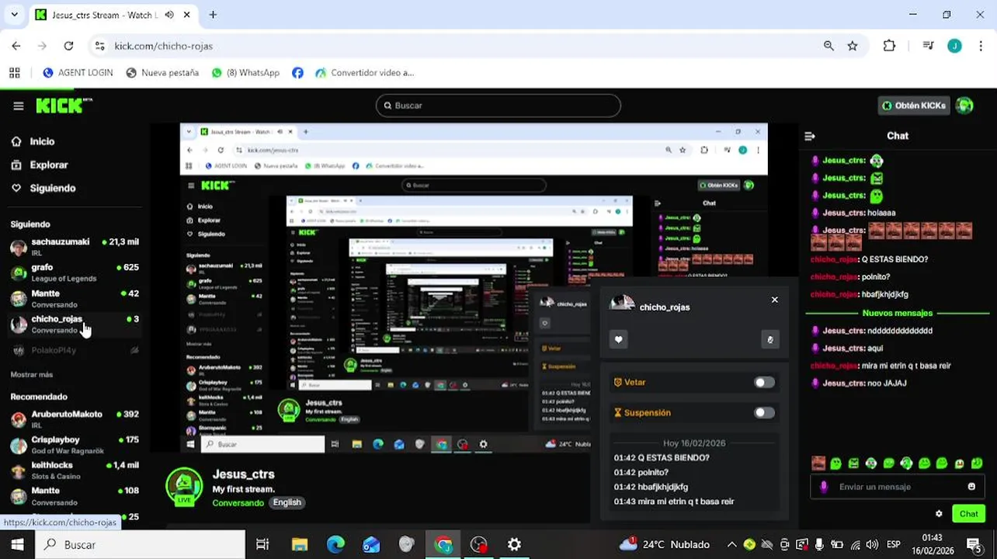The height and width of the screenshot is (559, 997).
Task: Open (8) WhatsApp bookmark
Action: click(245, 72)
